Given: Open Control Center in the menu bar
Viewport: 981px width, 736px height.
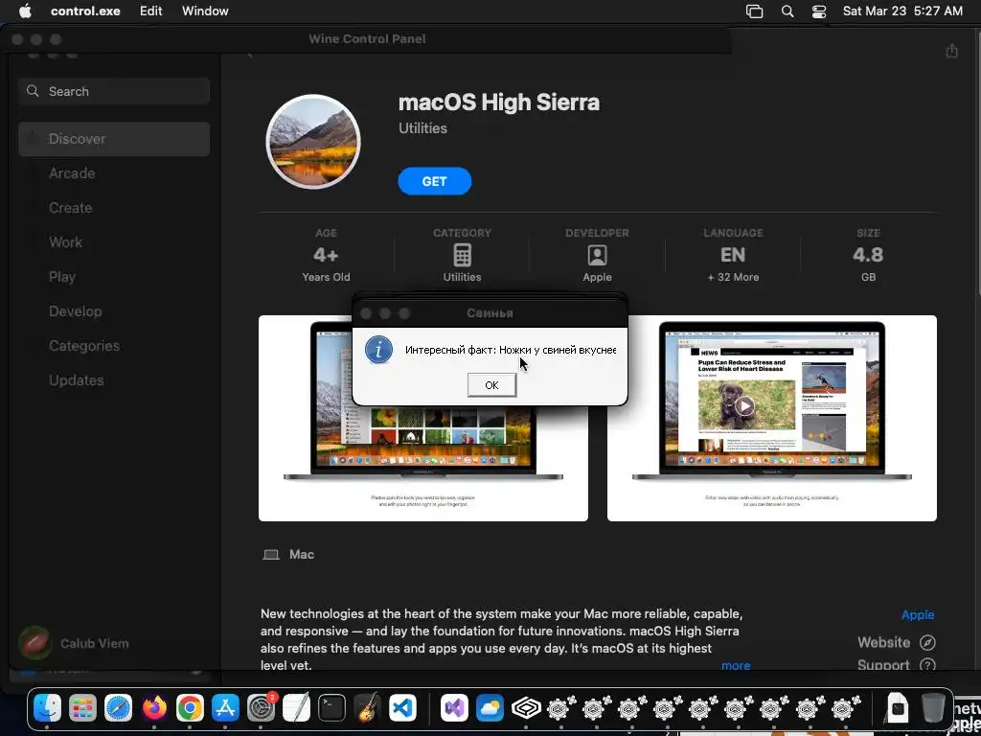Looking at the screenshot, I should 819,11.
